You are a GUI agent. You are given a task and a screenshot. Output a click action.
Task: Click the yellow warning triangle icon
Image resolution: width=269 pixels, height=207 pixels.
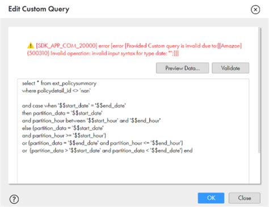31,45
